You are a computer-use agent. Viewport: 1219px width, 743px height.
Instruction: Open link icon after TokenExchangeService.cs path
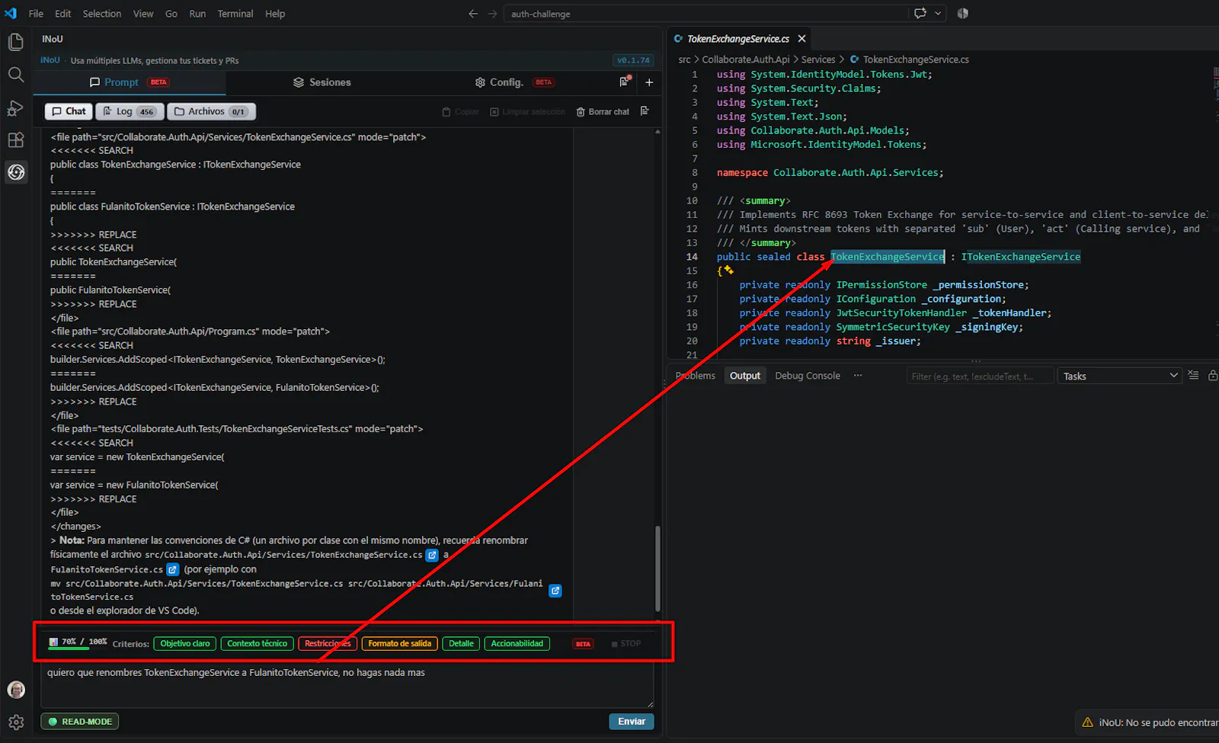click(432, 556)
